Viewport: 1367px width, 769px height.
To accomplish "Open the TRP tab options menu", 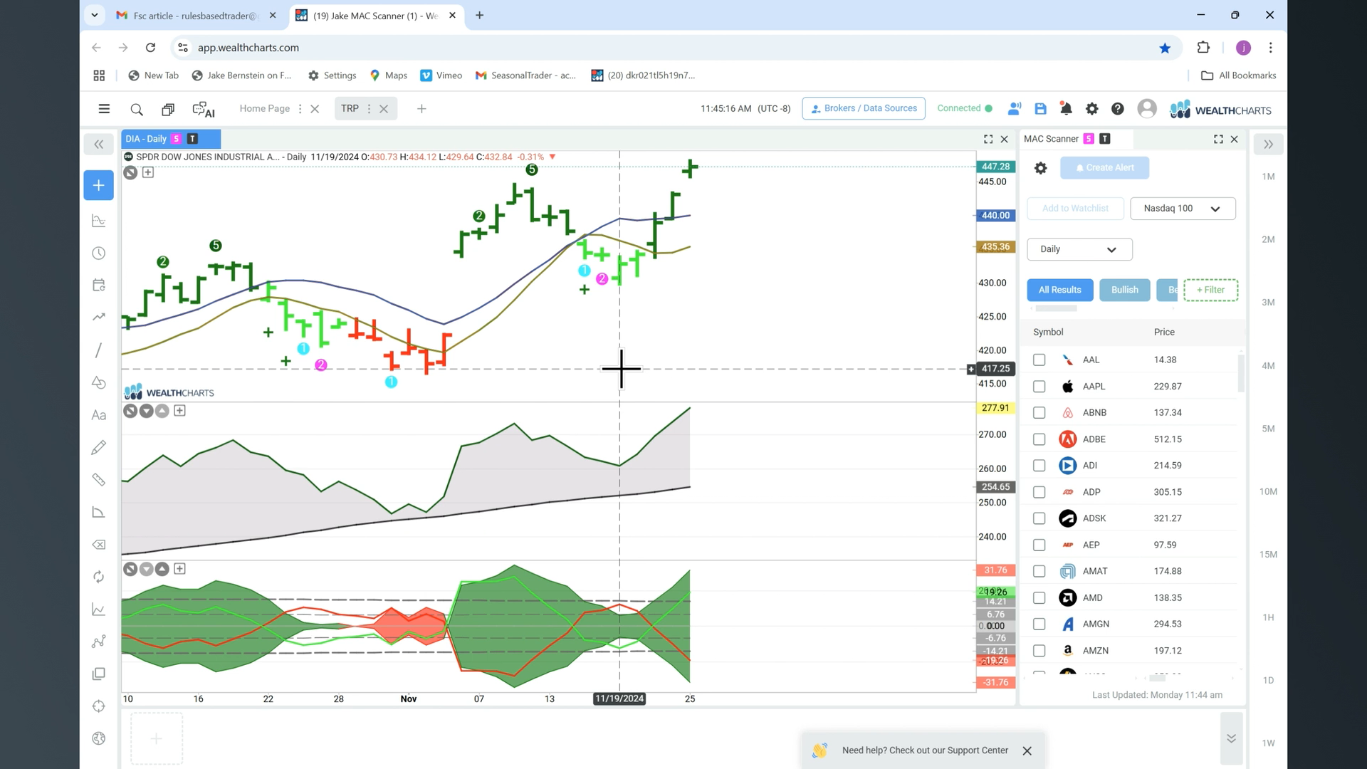I will 369,109.
